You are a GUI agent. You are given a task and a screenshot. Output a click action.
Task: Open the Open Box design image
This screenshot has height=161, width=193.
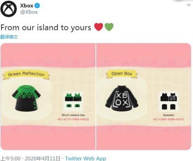pyautogui.click(x=144, y=97)
